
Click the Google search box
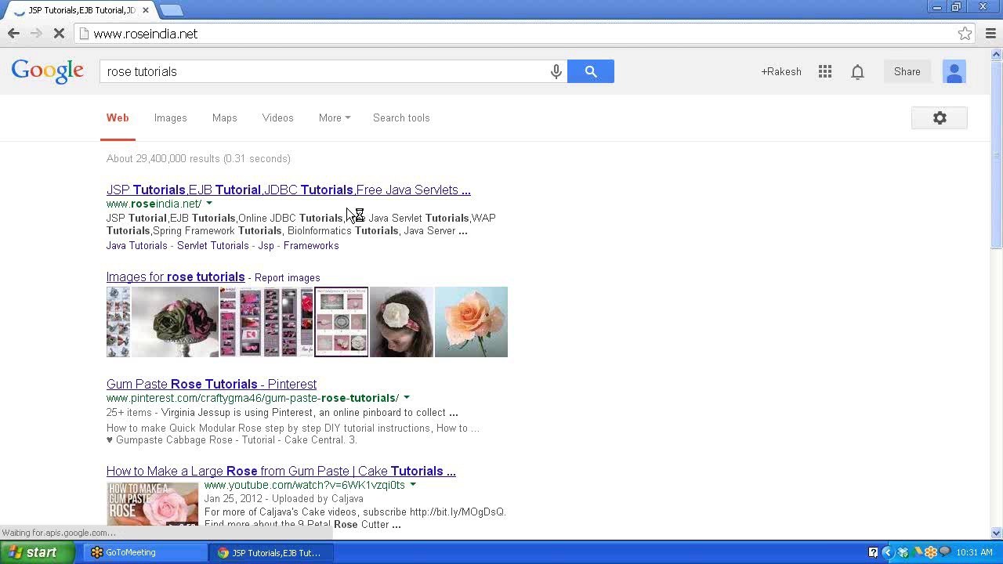point(325,71)
